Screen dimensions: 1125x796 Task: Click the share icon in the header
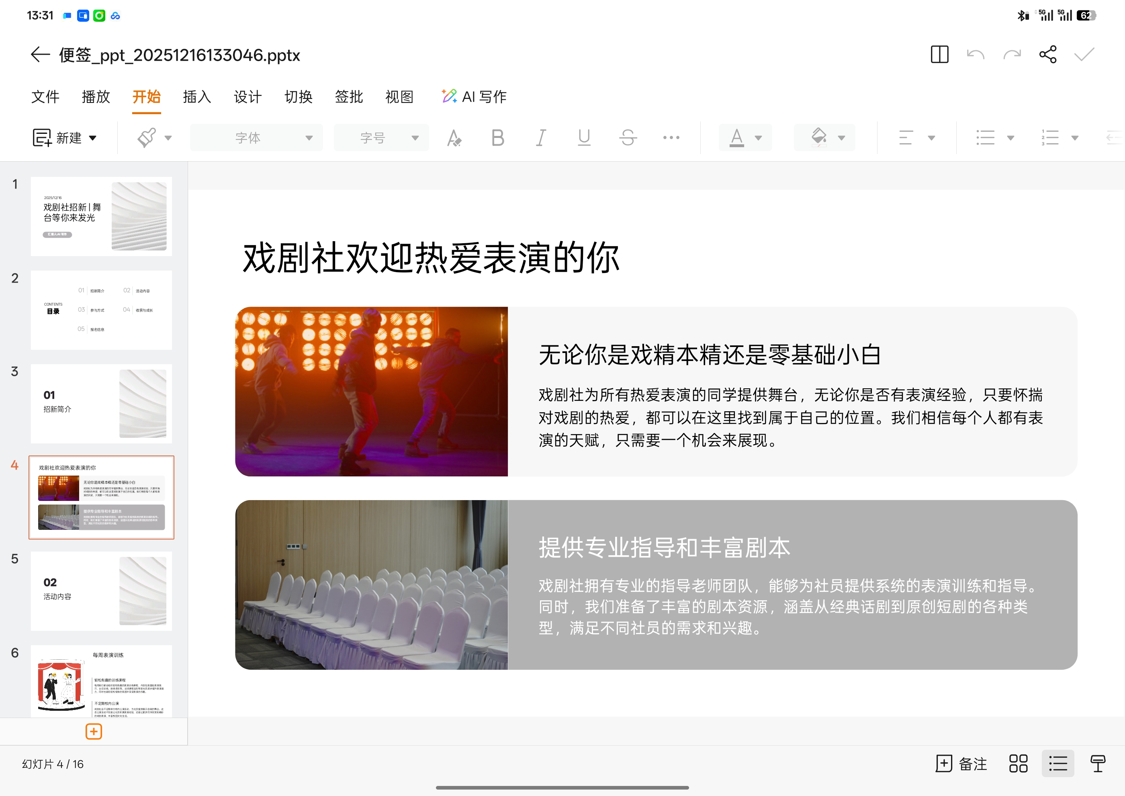(1047, 54)
